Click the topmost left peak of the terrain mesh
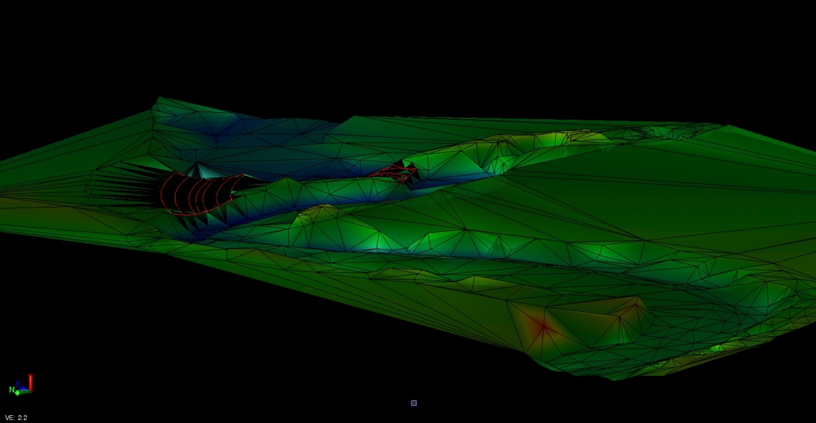The height and width of the screenshot is (423, 816). (x=158, y=98)
